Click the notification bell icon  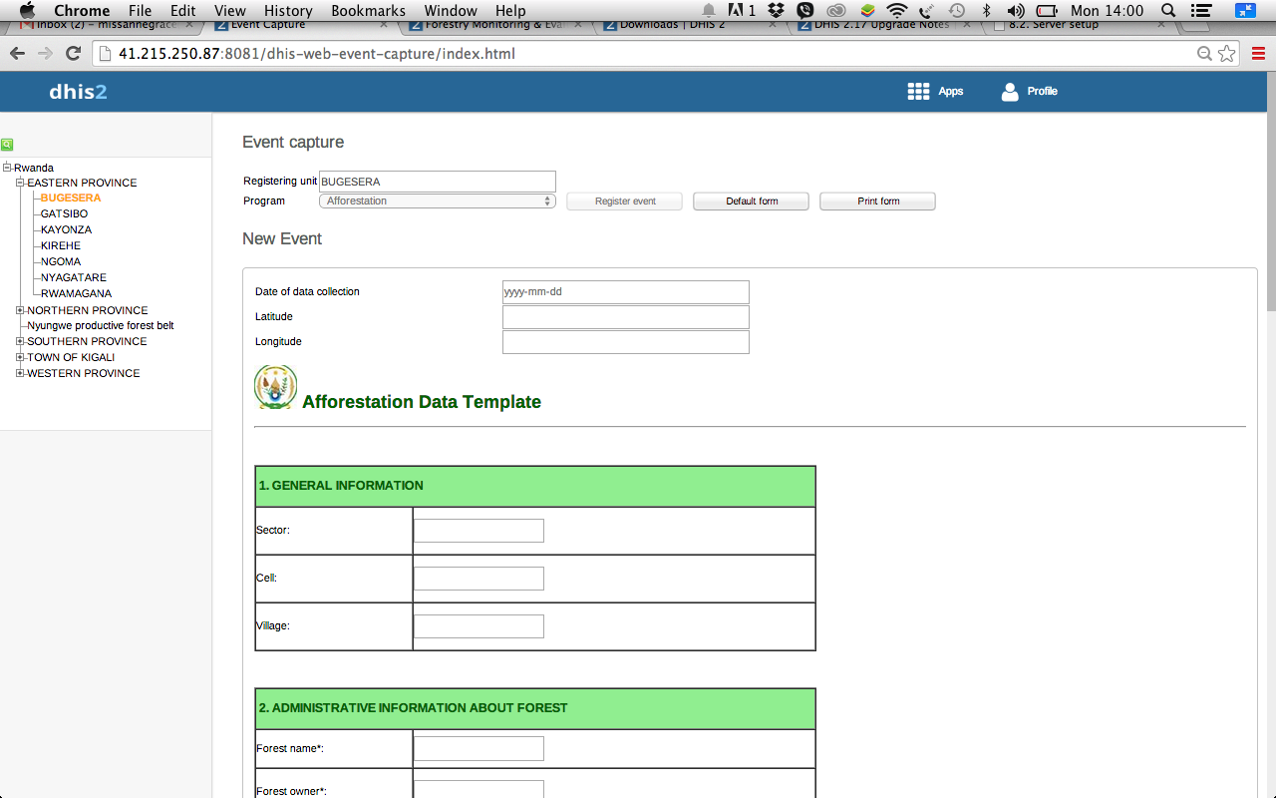pos(709,11)
